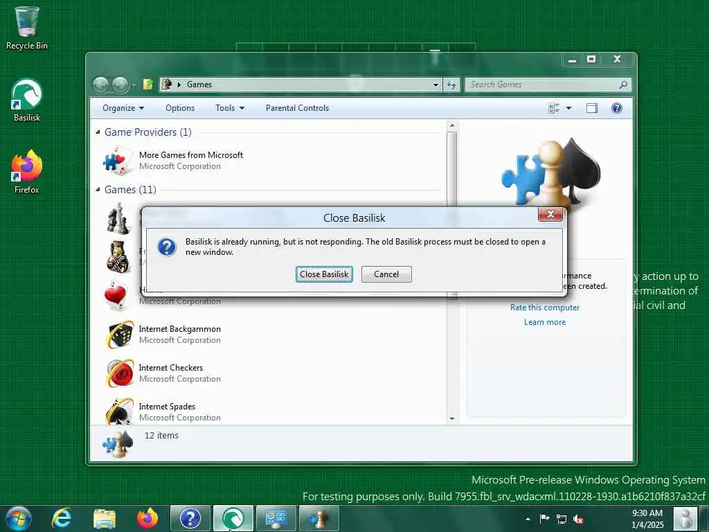Show hidden tray icons arrow
The width and height of the screenshot is (709, 532).
tap(528, 519)
